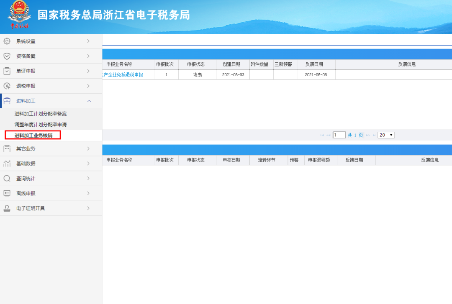Click 共 1 页 page count text
452x304 pixels.
(355, 135)
